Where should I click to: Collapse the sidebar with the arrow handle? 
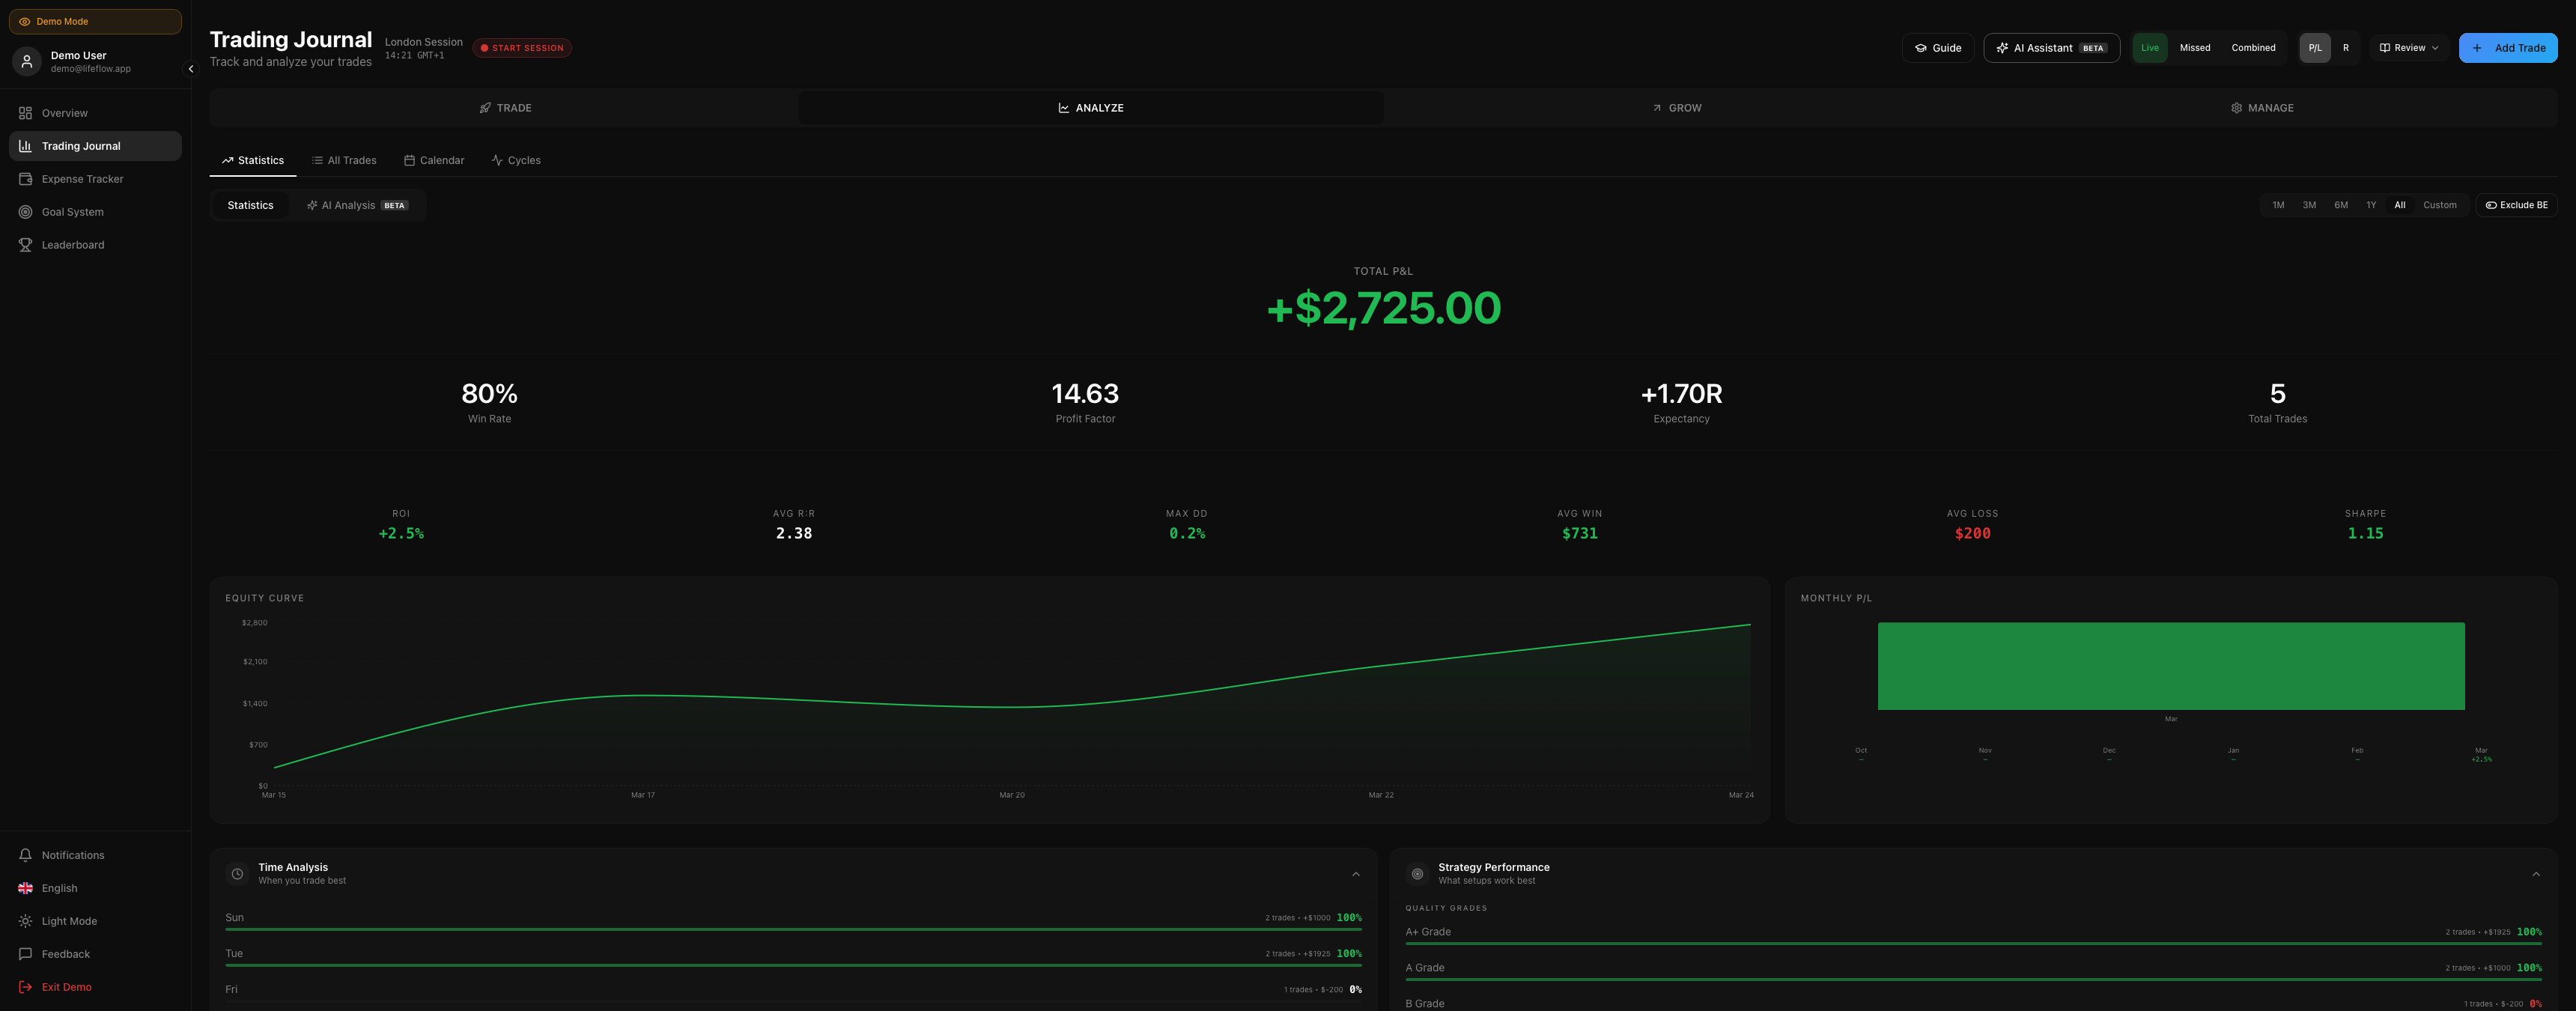pyautogui.click(x=191, y=69)
